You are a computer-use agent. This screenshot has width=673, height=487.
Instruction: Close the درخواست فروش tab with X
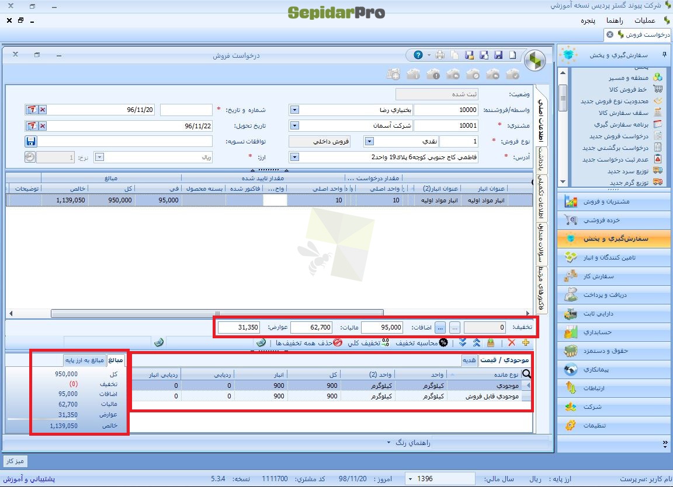tap(610, 34)
